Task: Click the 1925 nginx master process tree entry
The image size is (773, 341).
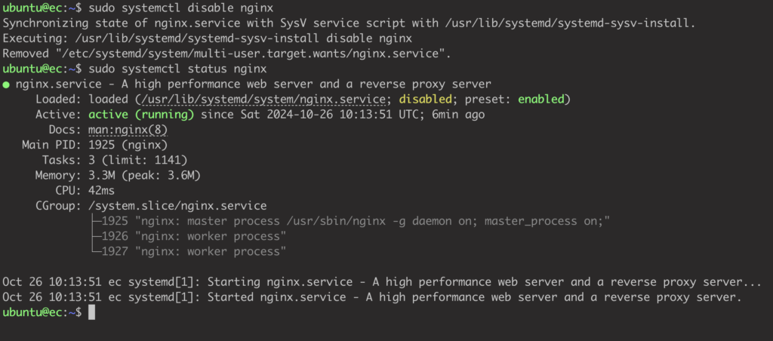Action: (x=356, y=221)
